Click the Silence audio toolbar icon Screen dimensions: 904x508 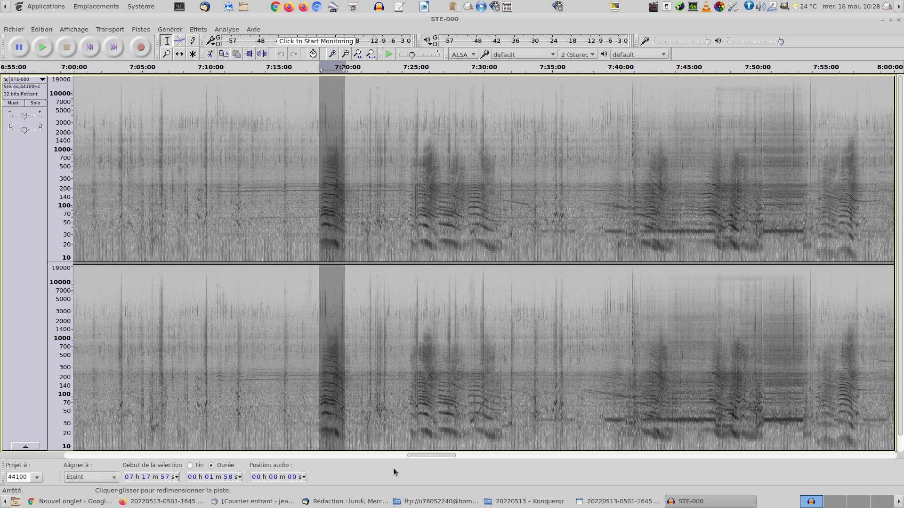pos(262,54)
